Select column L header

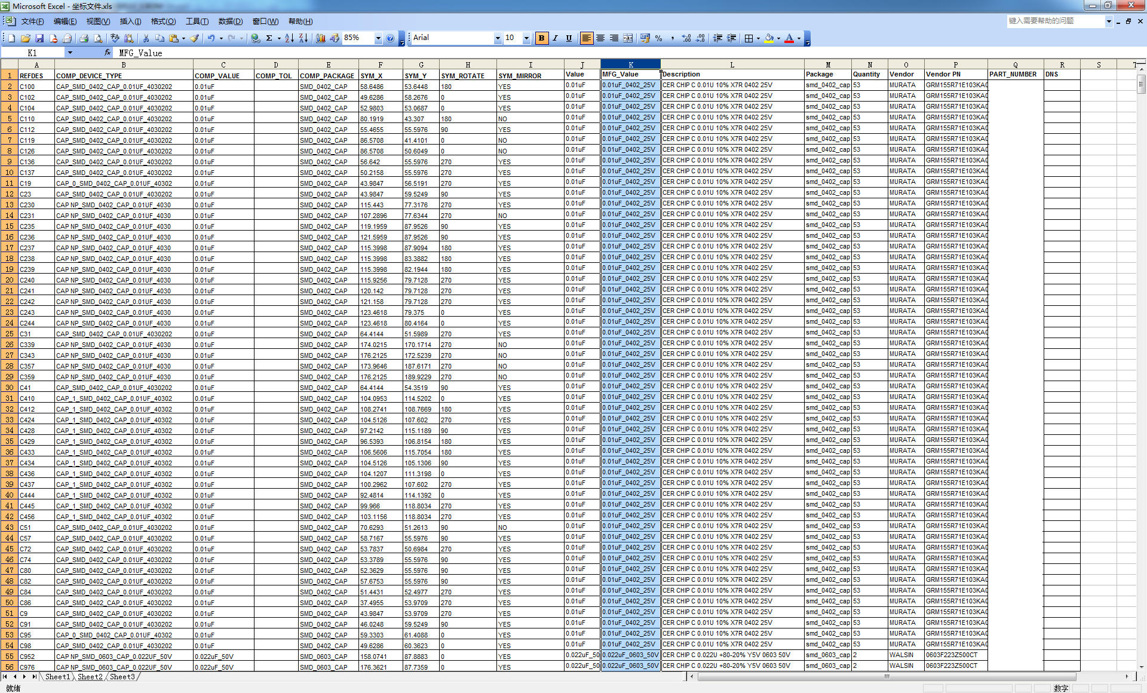732,65
